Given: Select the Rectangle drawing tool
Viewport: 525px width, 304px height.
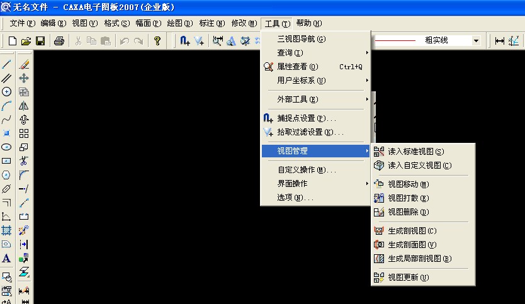Looking at the screenshot, I should click(x=6, y=161).
